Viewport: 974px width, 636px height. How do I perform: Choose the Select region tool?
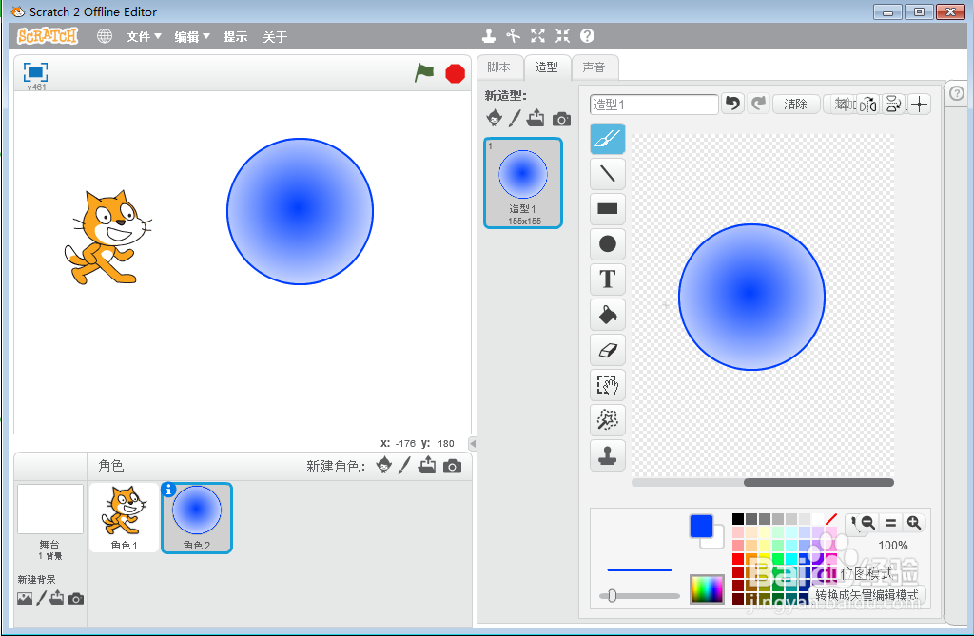[607, 385]
